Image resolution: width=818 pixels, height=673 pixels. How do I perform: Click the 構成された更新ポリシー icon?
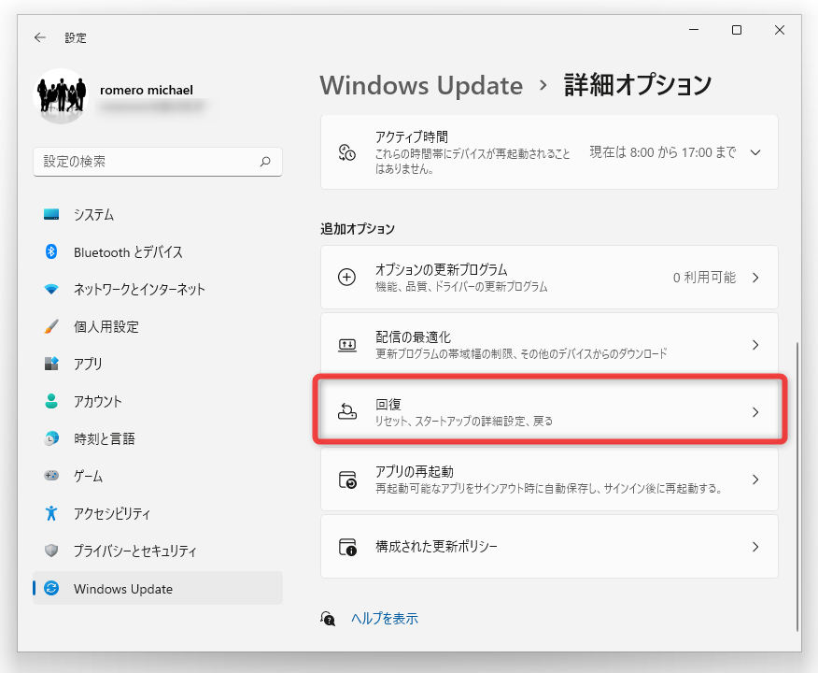point(347,547)
